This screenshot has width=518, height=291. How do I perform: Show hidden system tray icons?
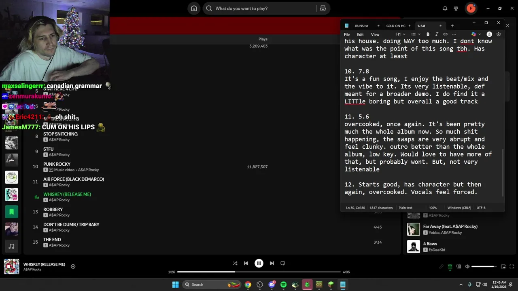(x=461, y=285)
